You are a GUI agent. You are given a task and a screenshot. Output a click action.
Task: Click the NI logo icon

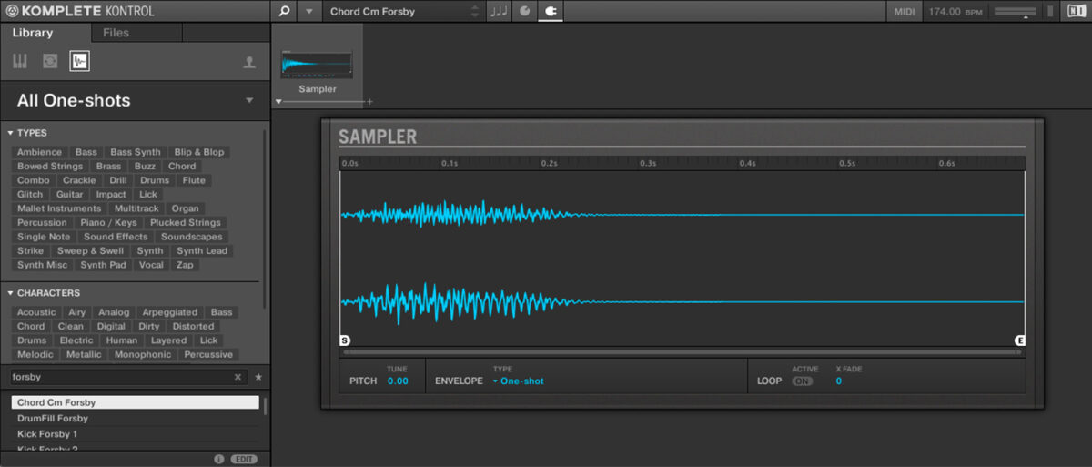tap(1076, 11)
